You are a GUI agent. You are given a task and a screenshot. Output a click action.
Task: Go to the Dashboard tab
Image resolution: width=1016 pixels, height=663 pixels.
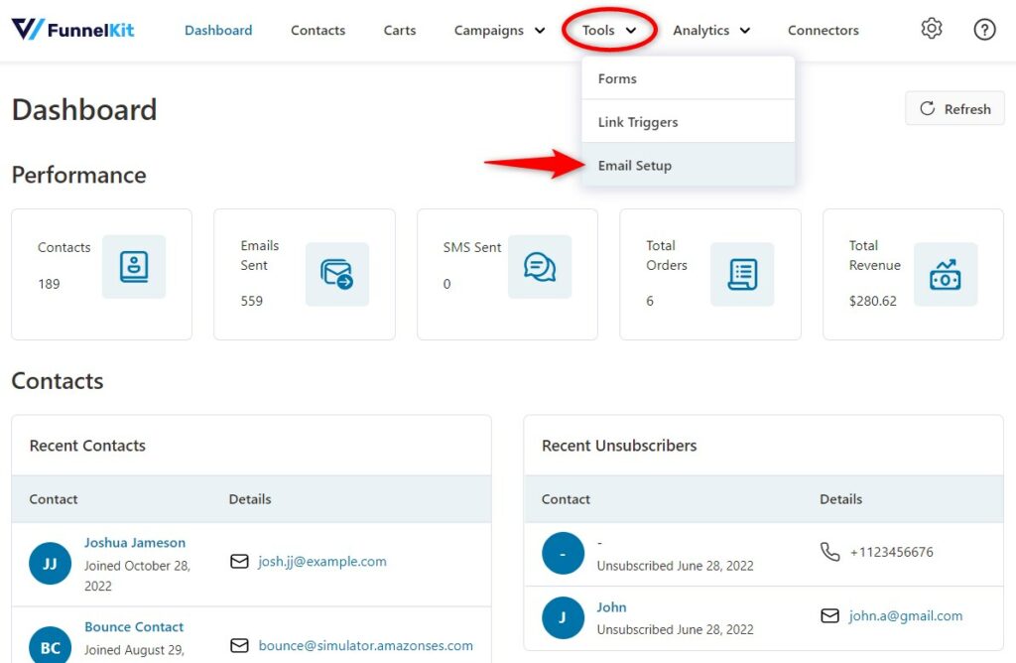pos(218,31)
